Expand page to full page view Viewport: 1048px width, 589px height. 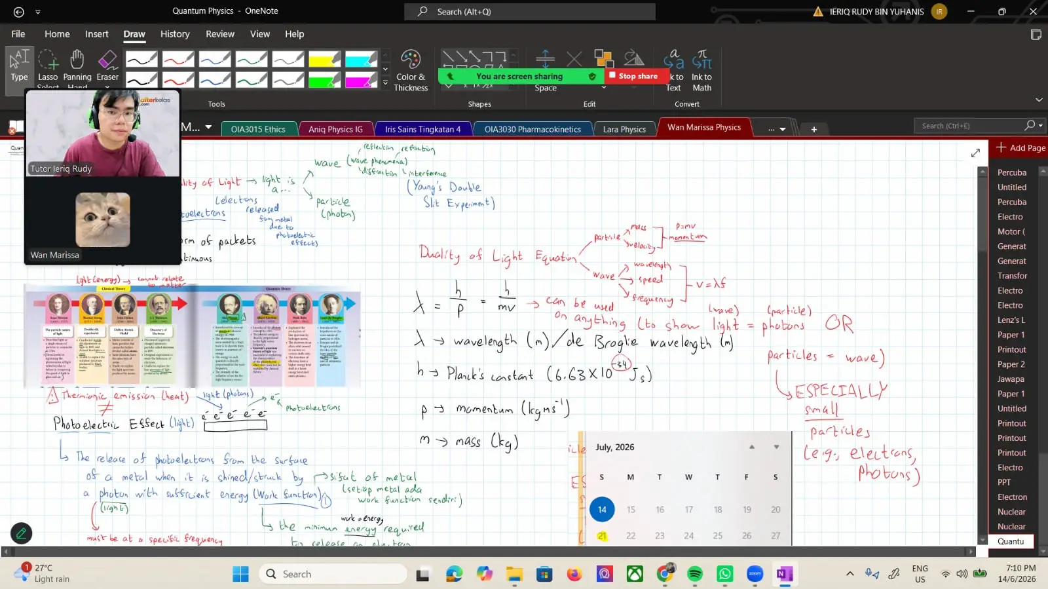pyautogui.click(x=975, y=153)
